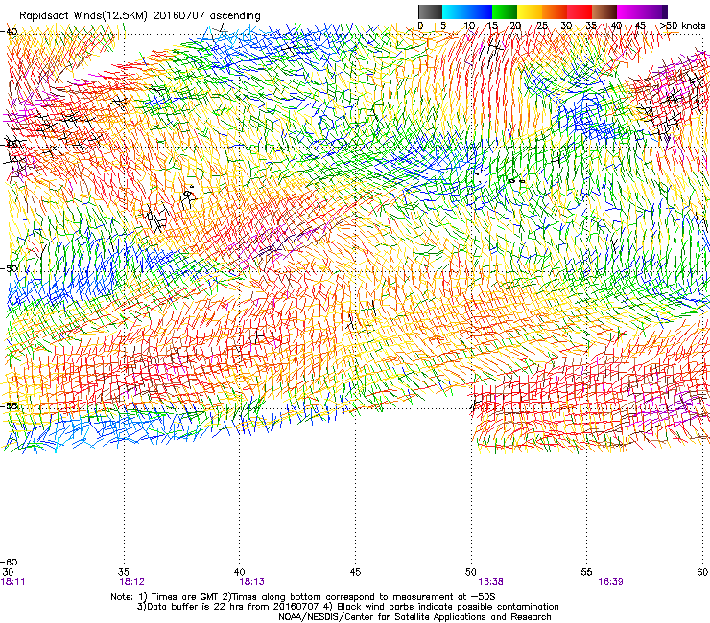710x623 pixels.
Task: Click the longitude 40 axis label
Action: pyautogui.click(x=239, y=572)
